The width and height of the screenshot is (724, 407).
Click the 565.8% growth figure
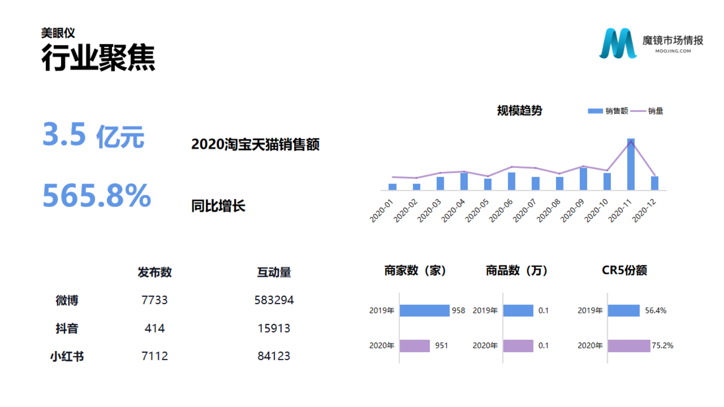(97, 196)
